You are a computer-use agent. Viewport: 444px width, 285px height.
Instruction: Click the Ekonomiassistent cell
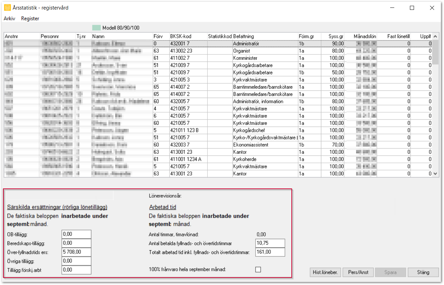click(265, 145)
